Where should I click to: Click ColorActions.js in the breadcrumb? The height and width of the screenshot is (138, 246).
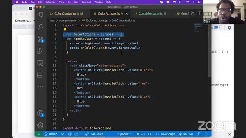[95, 20]
